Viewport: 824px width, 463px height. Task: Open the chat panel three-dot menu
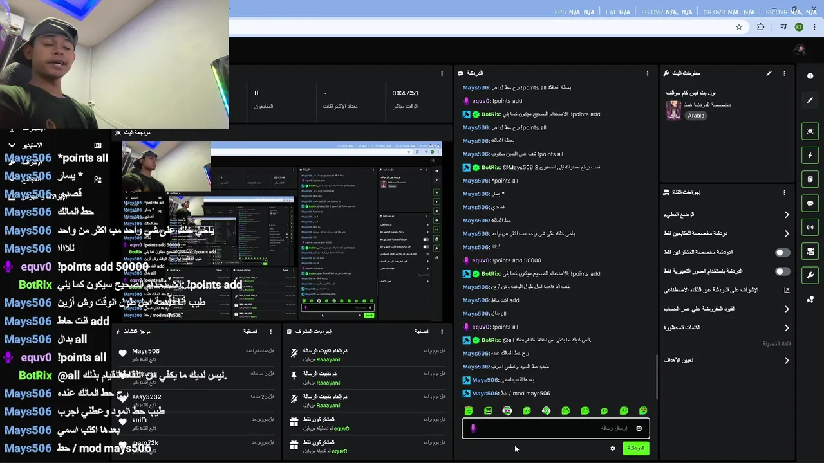click(648, 73)
